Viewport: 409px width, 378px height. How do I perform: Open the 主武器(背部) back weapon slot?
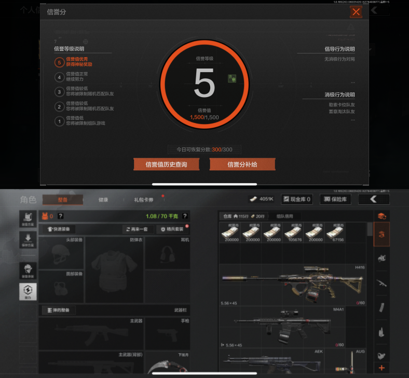point(91,362)
